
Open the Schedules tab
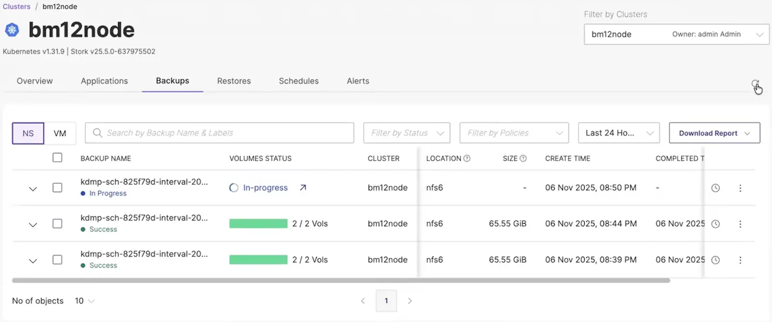[299, 81]
